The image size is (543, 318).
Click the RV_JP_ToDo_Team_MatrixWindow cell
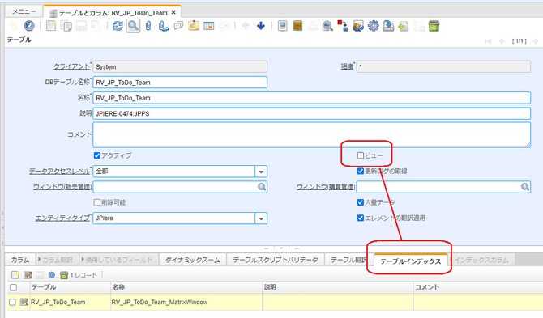pos(186,302)
